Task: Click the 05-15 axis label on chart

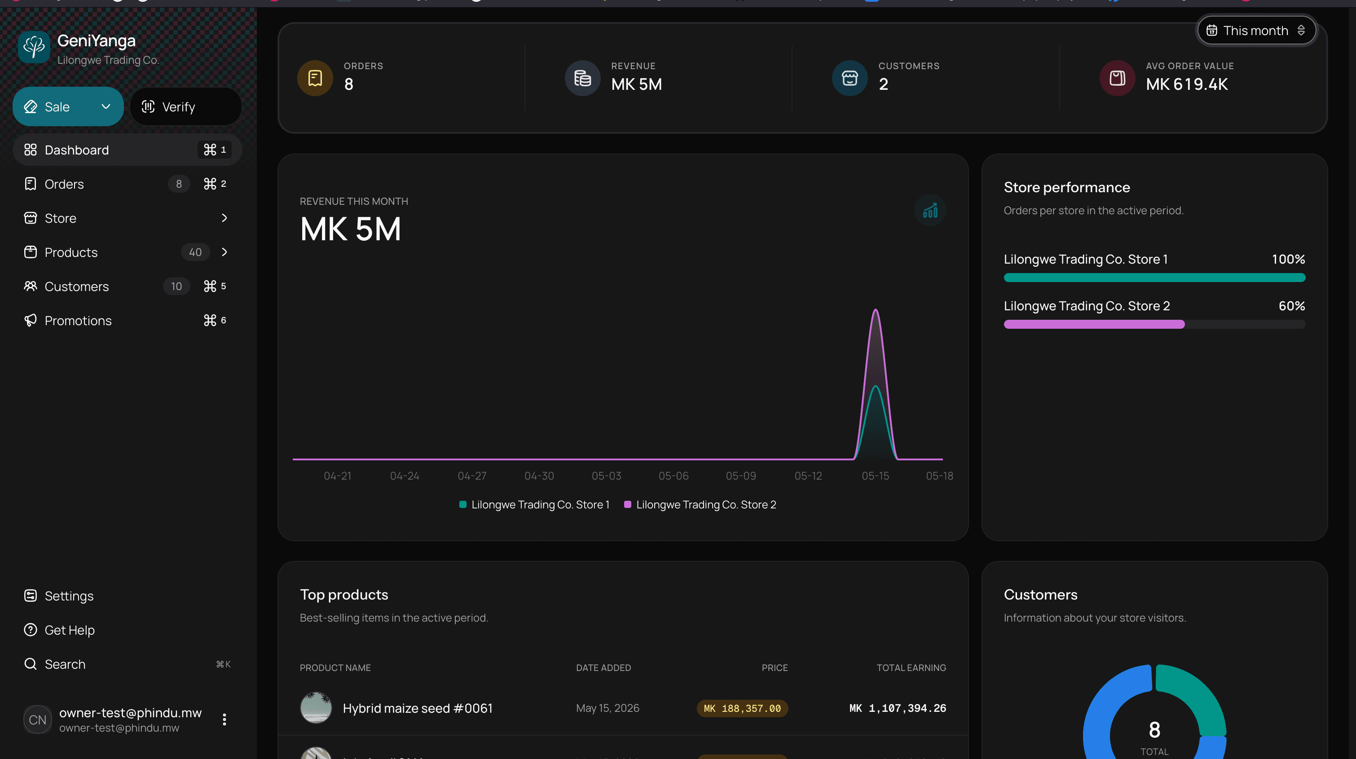Action: (876, 476)
